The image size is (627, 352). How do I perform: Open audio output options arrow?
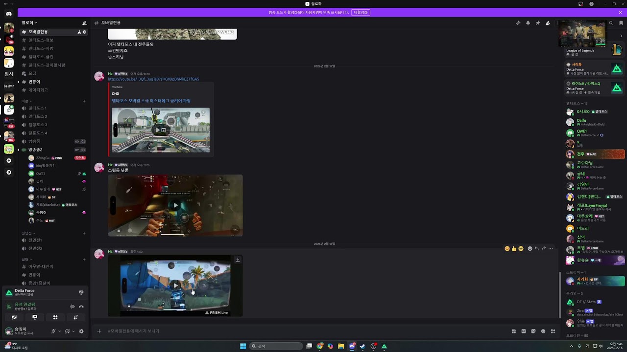tap(73, 331)
